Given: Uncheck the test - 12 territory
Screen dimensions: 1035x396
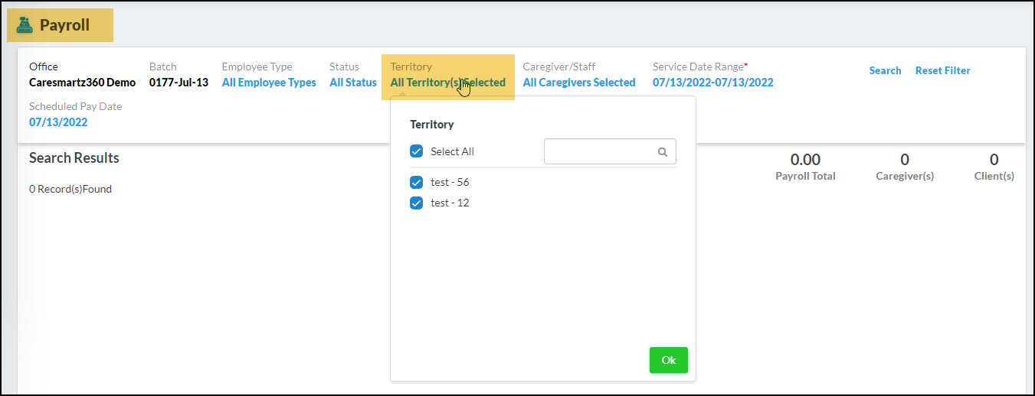Looking at the screenshot, I should coord(417,203).
